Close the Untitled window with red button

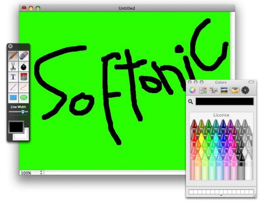click(24, 8)
